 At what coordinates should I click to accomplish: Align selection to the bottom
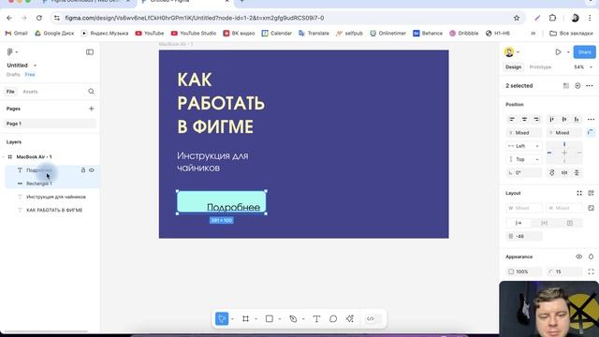577,119
